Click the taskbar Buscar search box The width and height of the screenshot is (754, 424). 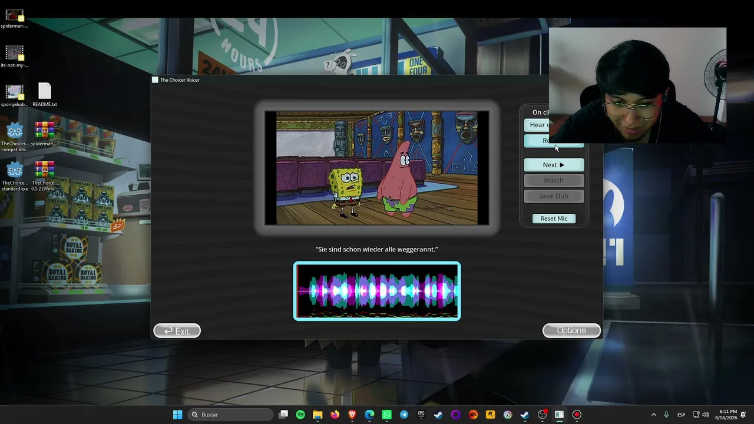pyautogui.click(x=230, y=415)
